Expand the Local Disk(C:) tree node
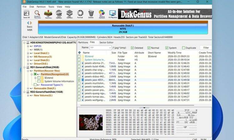This screenshot has height=140, width=234. [28, 53]
